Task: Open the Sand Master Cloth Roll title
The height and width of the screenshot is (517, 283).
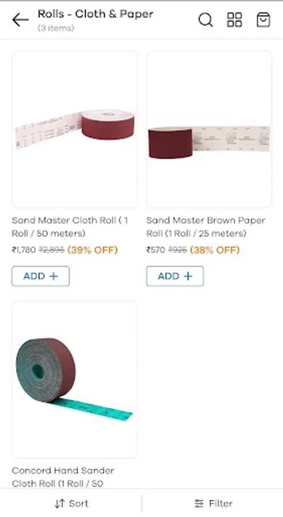Action: (x=70, y=227)
